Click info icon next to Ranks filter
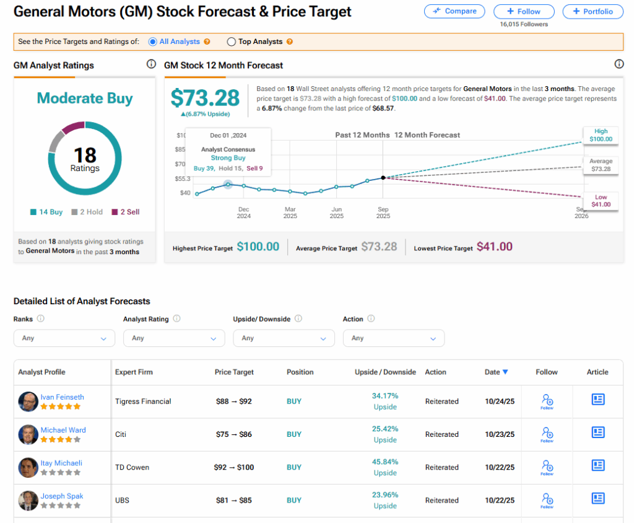 (41, 319)
